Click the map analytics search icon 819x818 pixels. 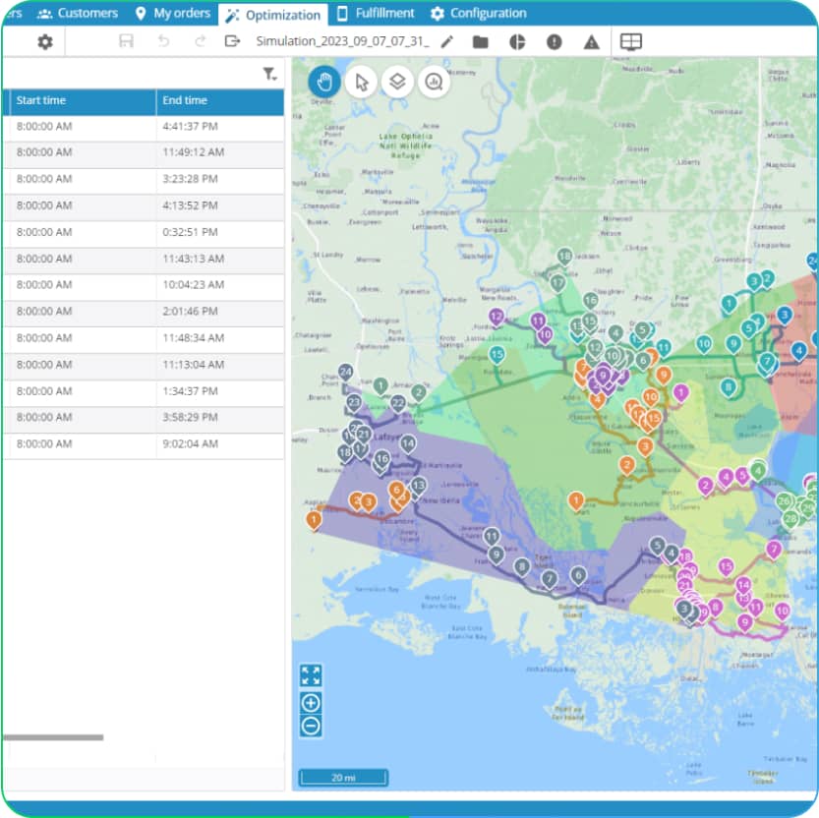(x=434, y=82)
